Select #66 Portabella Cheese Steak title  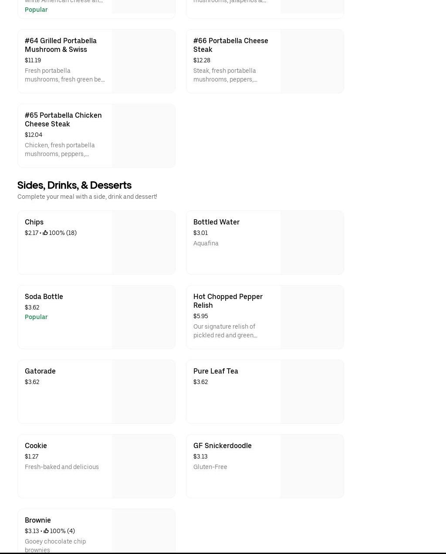tap(230, 45)
